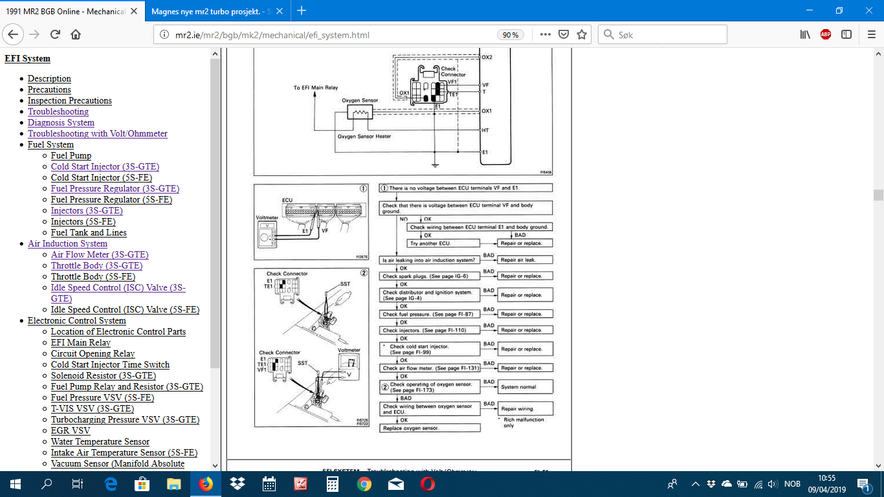This screenshot has width=884, height=497.
Task: Toggle bookmark star for this page
Action: point(580,34)
